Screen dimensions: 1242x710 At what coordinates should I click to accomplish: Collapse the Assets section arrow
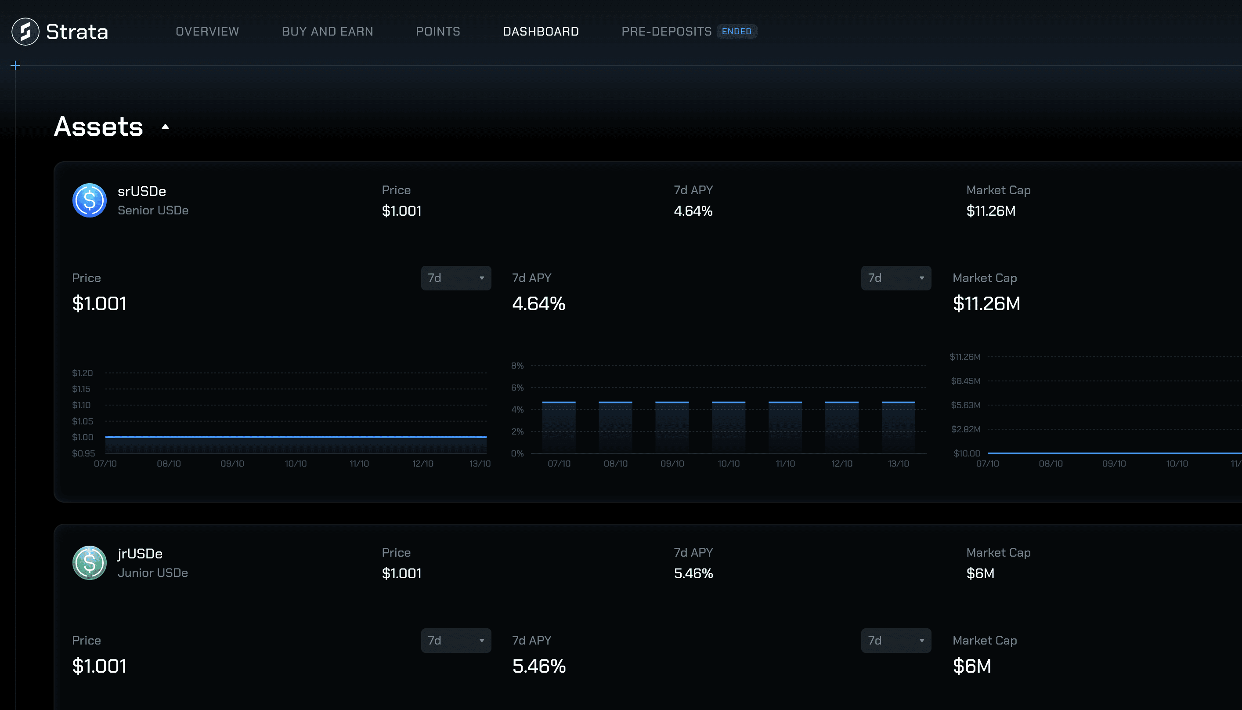[x=165, y=127]
